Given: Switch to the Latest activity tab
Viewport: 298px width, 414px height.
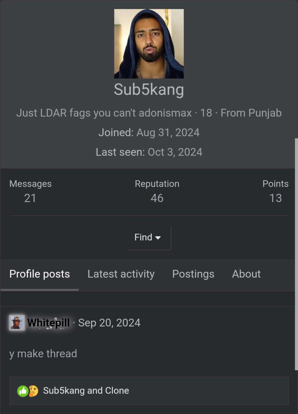Looking at the screenshot, I should tap(121, 274).
